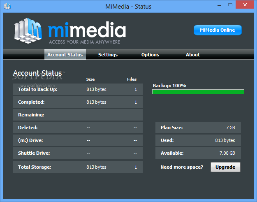Viewport: 257px width, 202px height.
Task: Click the '7 GB' plan size value
Action: 230,128
